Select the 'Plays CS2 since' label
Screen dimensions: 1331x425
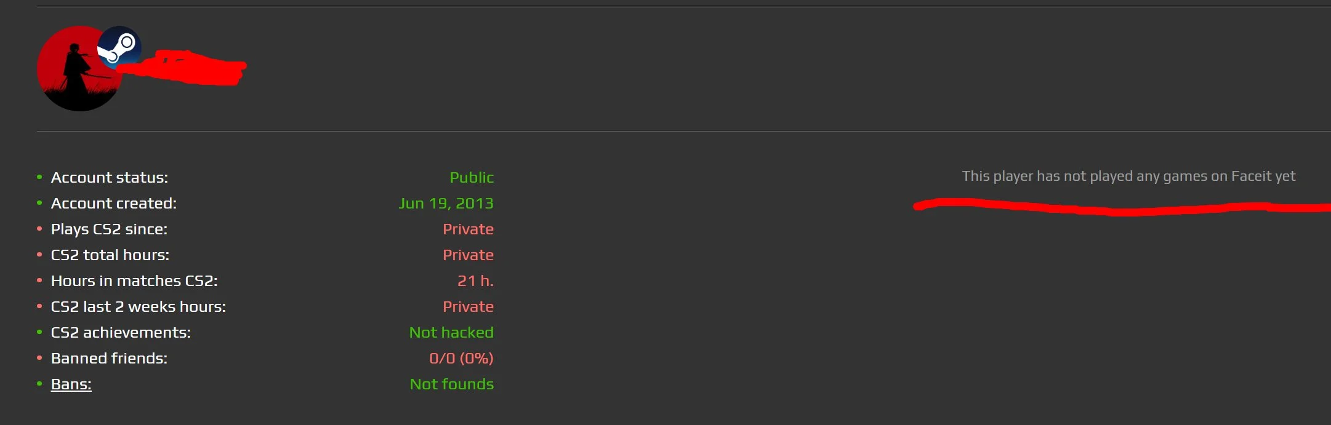click(x=109, y=229)
